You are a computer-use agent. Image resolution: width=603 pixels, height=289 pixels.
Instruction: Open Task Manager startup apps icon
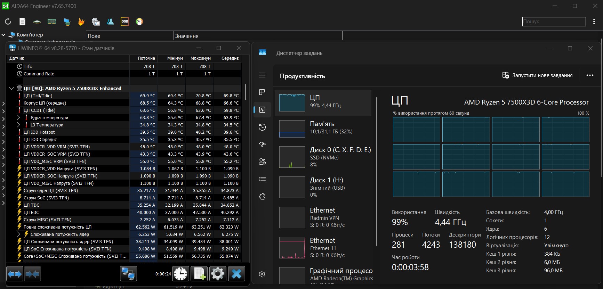pos(262,144)
